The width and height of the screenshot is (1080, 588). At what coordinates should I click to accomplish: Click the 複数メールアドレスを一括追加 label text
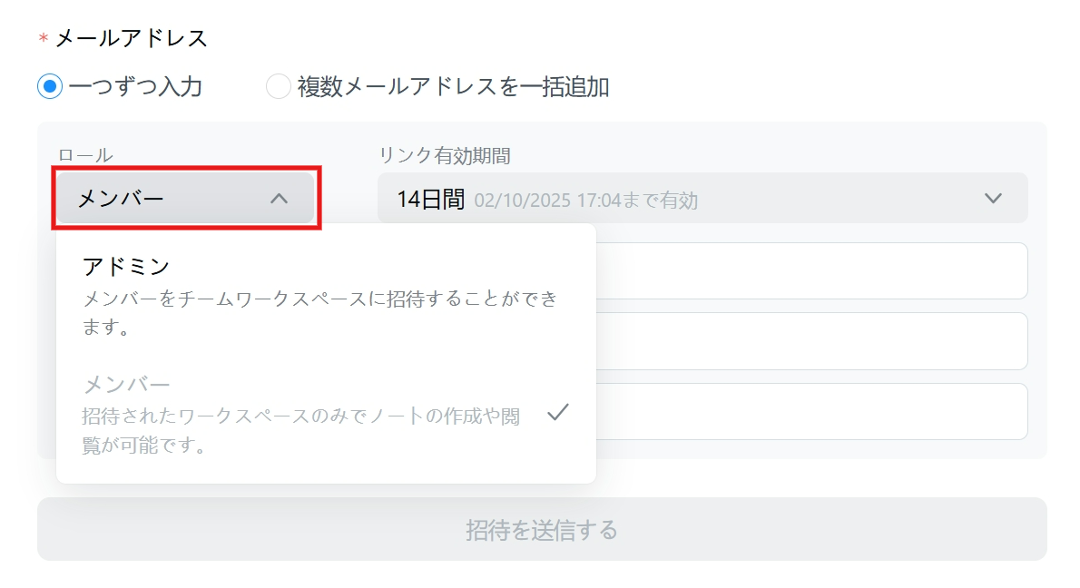453,87
